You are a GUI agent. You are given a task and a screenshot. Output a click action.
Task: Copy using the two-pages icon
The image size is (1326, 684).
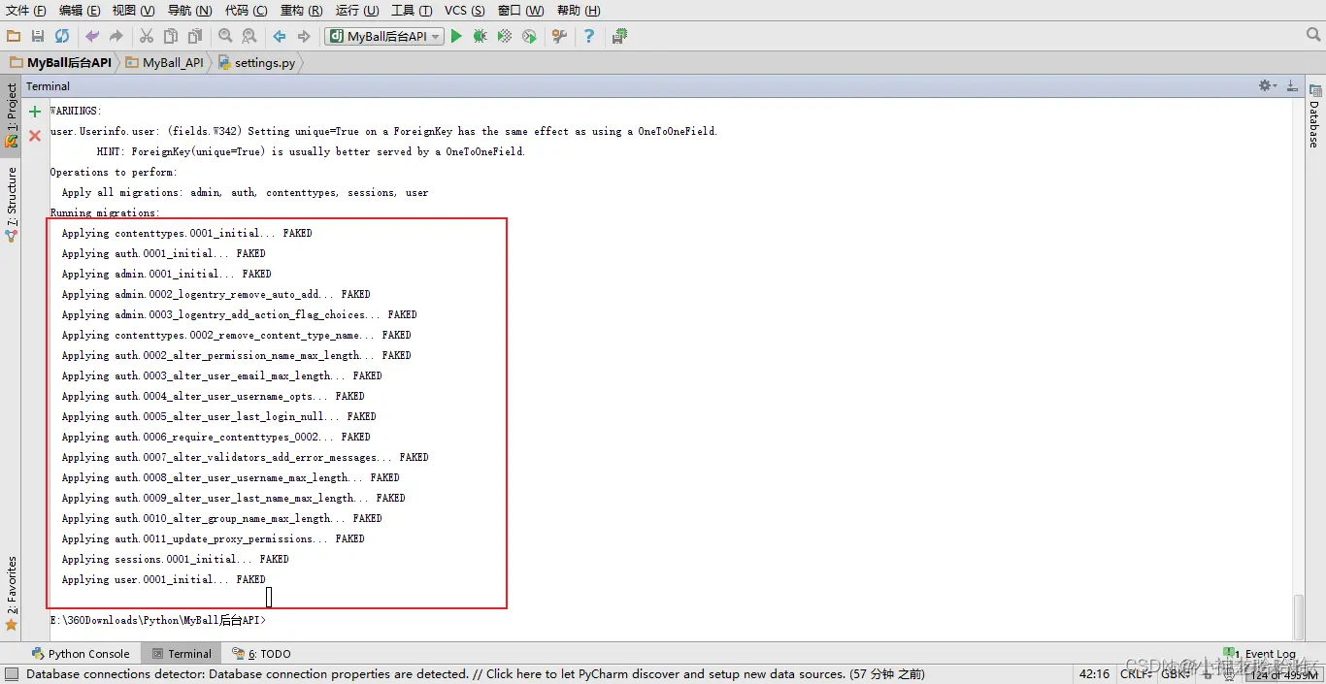coord(171,36)
